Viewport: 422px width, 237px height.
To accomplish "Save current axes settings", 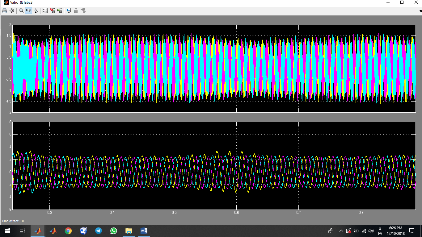I will tap(52, 10).
